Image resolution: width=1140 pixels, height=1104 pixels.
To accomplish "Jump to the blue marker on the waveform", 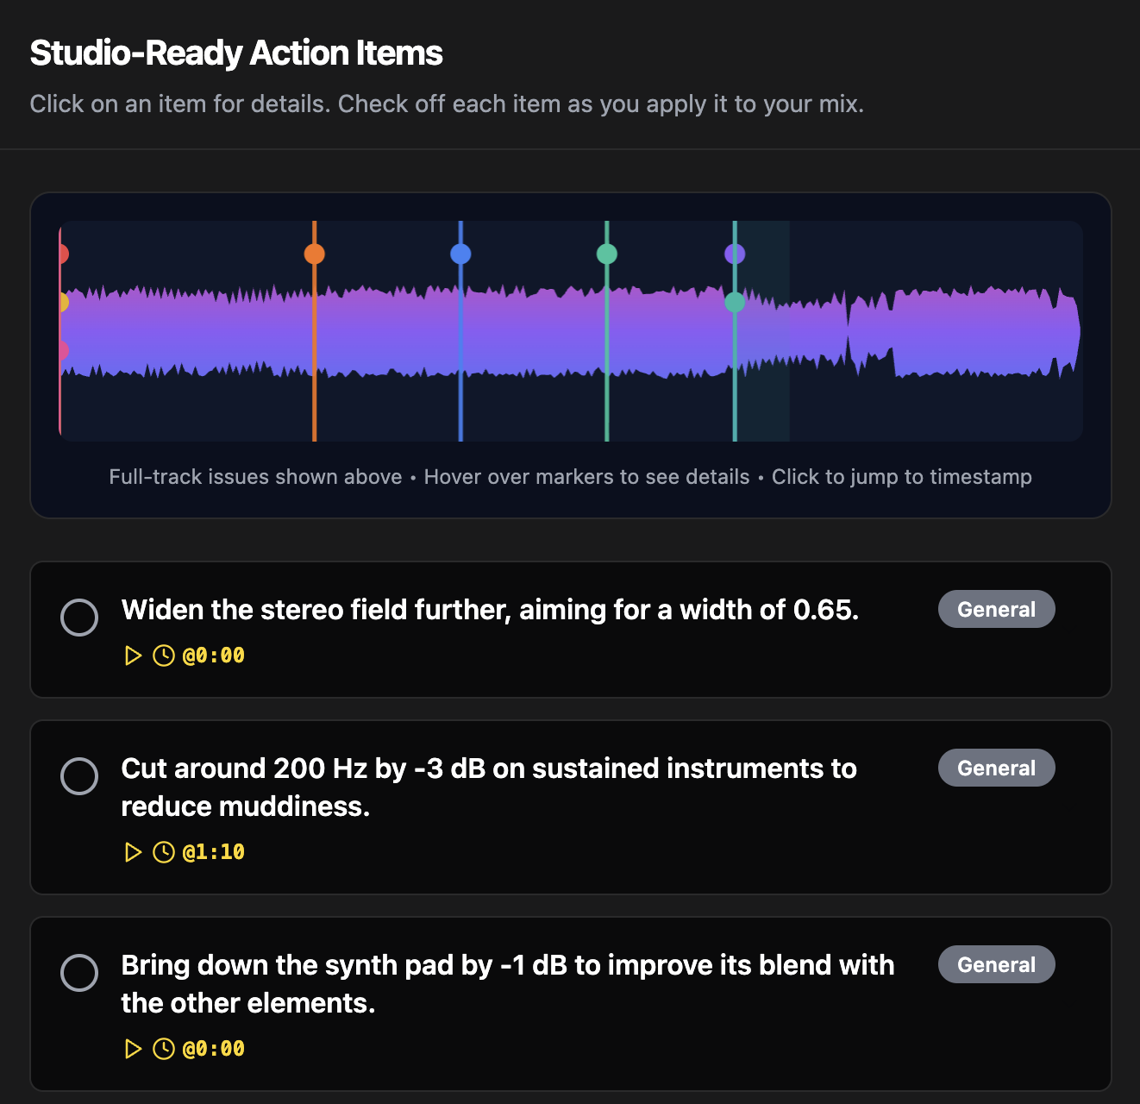I will coord(460,253).
